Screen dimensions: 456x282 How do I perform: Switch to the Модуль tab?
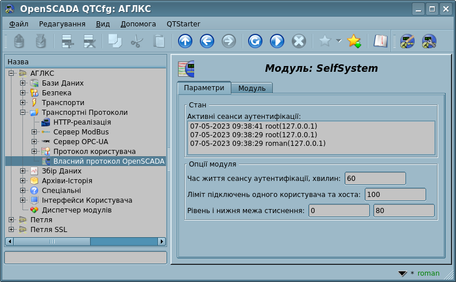point(252,88)
